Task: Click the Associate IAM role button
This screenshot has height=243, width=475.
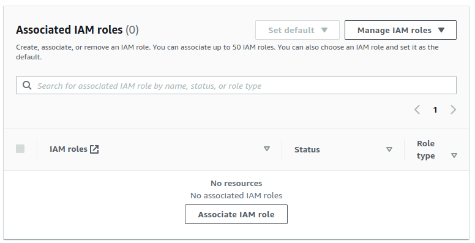Action: (x=236, y=214)
